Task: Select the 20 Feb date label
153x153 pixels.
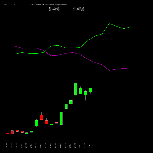Action: [x=65, y=146]
